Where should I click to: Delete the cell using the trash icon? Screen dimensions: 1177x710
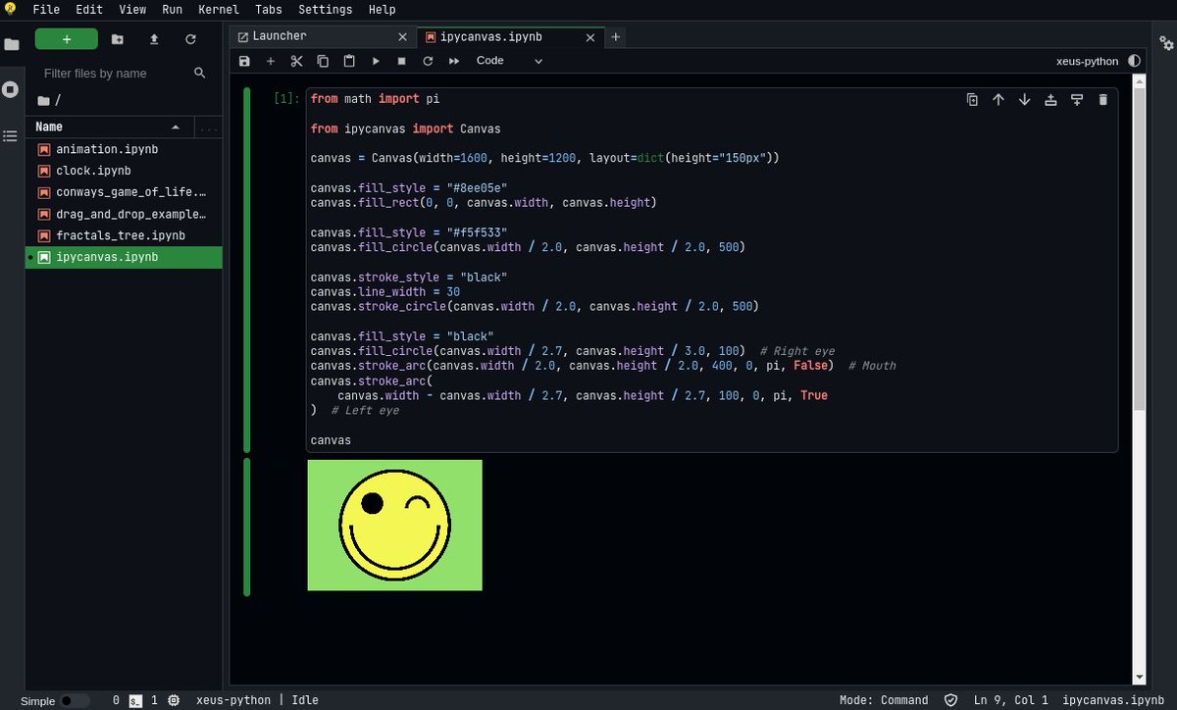pos(1103,99)
